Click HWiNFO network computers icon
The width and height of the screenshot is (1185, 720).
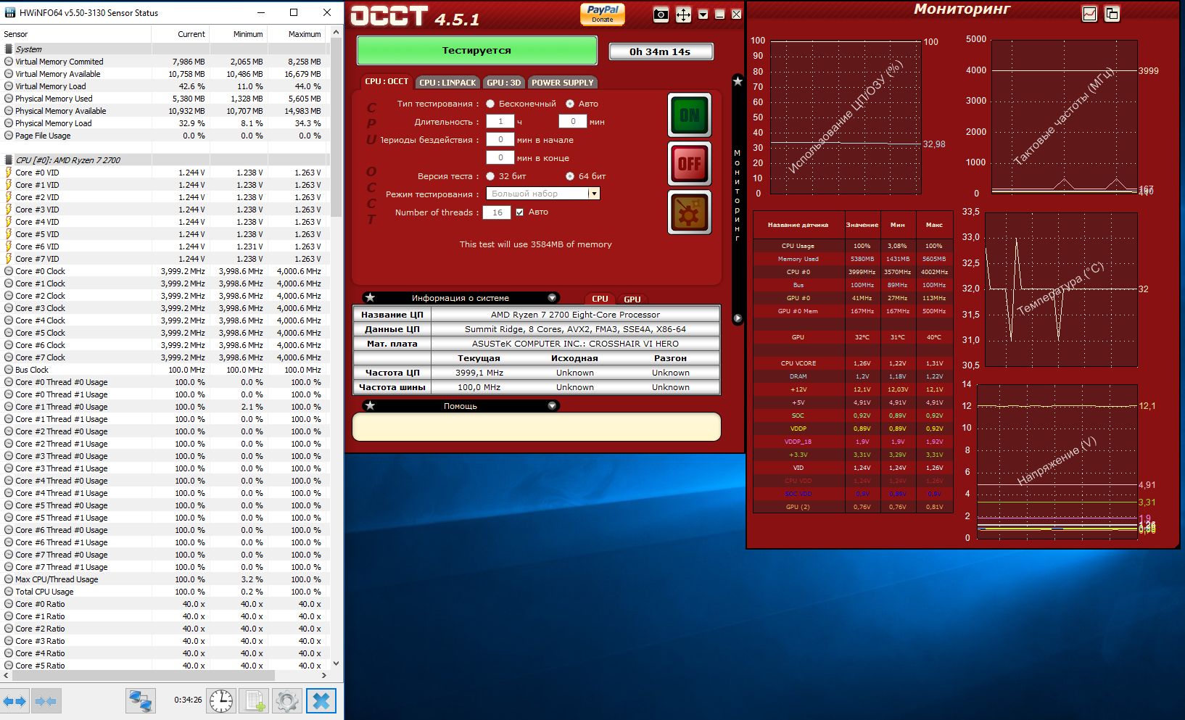(x=140, y=700)
